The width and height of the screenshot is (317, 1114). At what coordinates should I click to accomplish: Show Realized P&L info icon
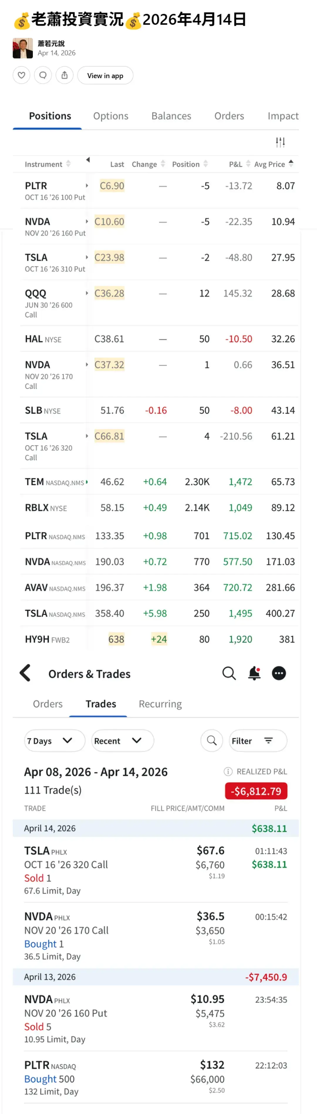[227, 771]
